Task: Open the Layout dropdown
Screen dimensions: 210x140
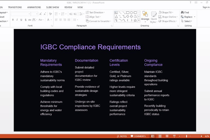Action: pyautogui.click(x=3, y=13)
